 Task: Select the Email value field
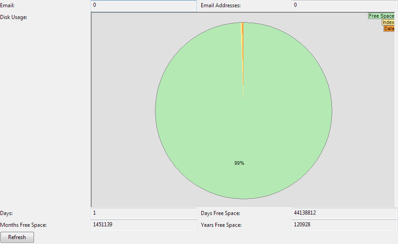143,5
